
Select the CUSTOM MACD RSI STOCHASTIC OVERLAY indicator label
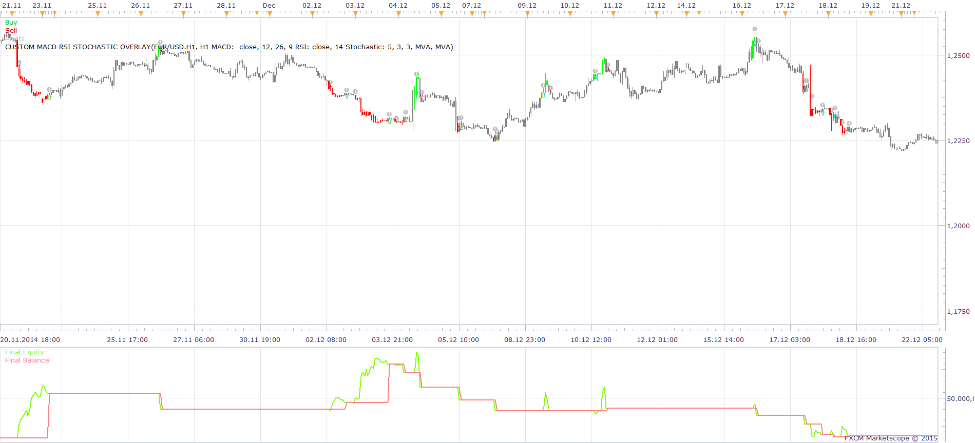click(x=229, y=47)
